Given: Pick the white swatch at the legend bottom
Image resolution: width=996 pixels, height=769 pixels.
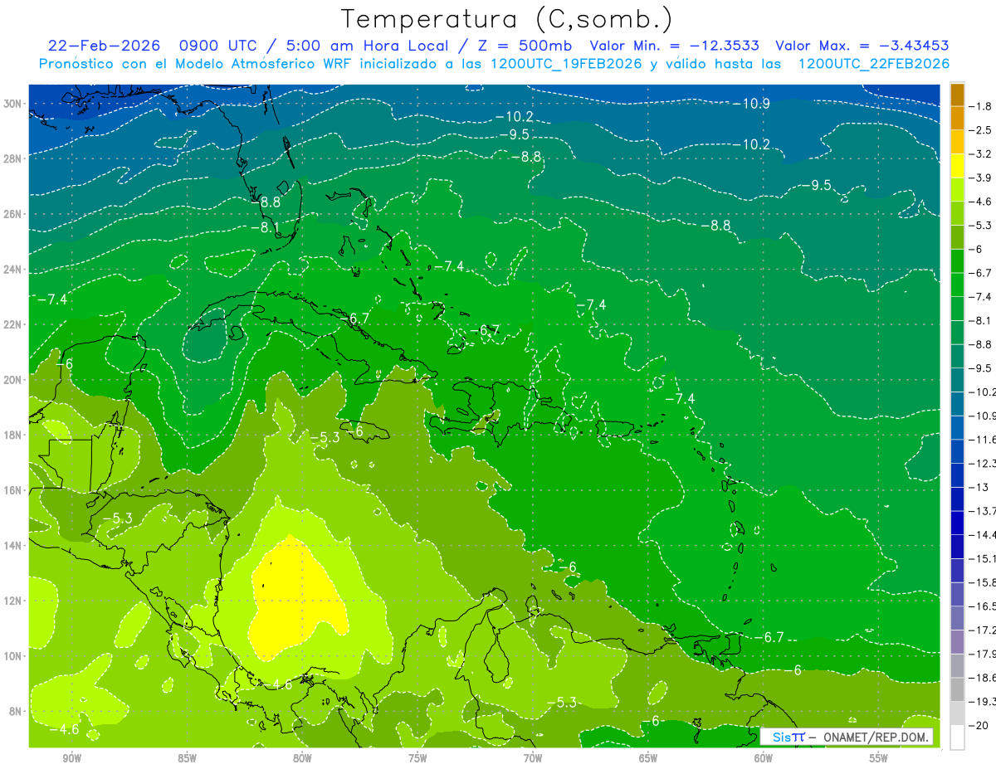Looking at the screenshot, I should coord(957,737).
